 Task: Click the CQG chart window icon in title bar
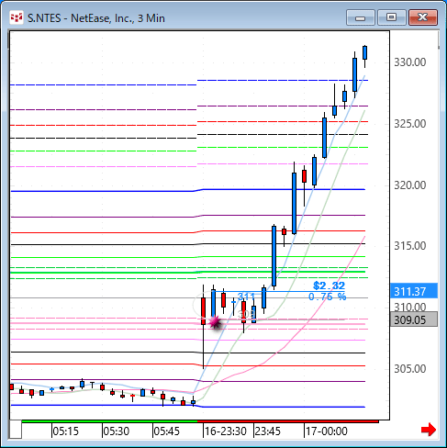point(16,17)
